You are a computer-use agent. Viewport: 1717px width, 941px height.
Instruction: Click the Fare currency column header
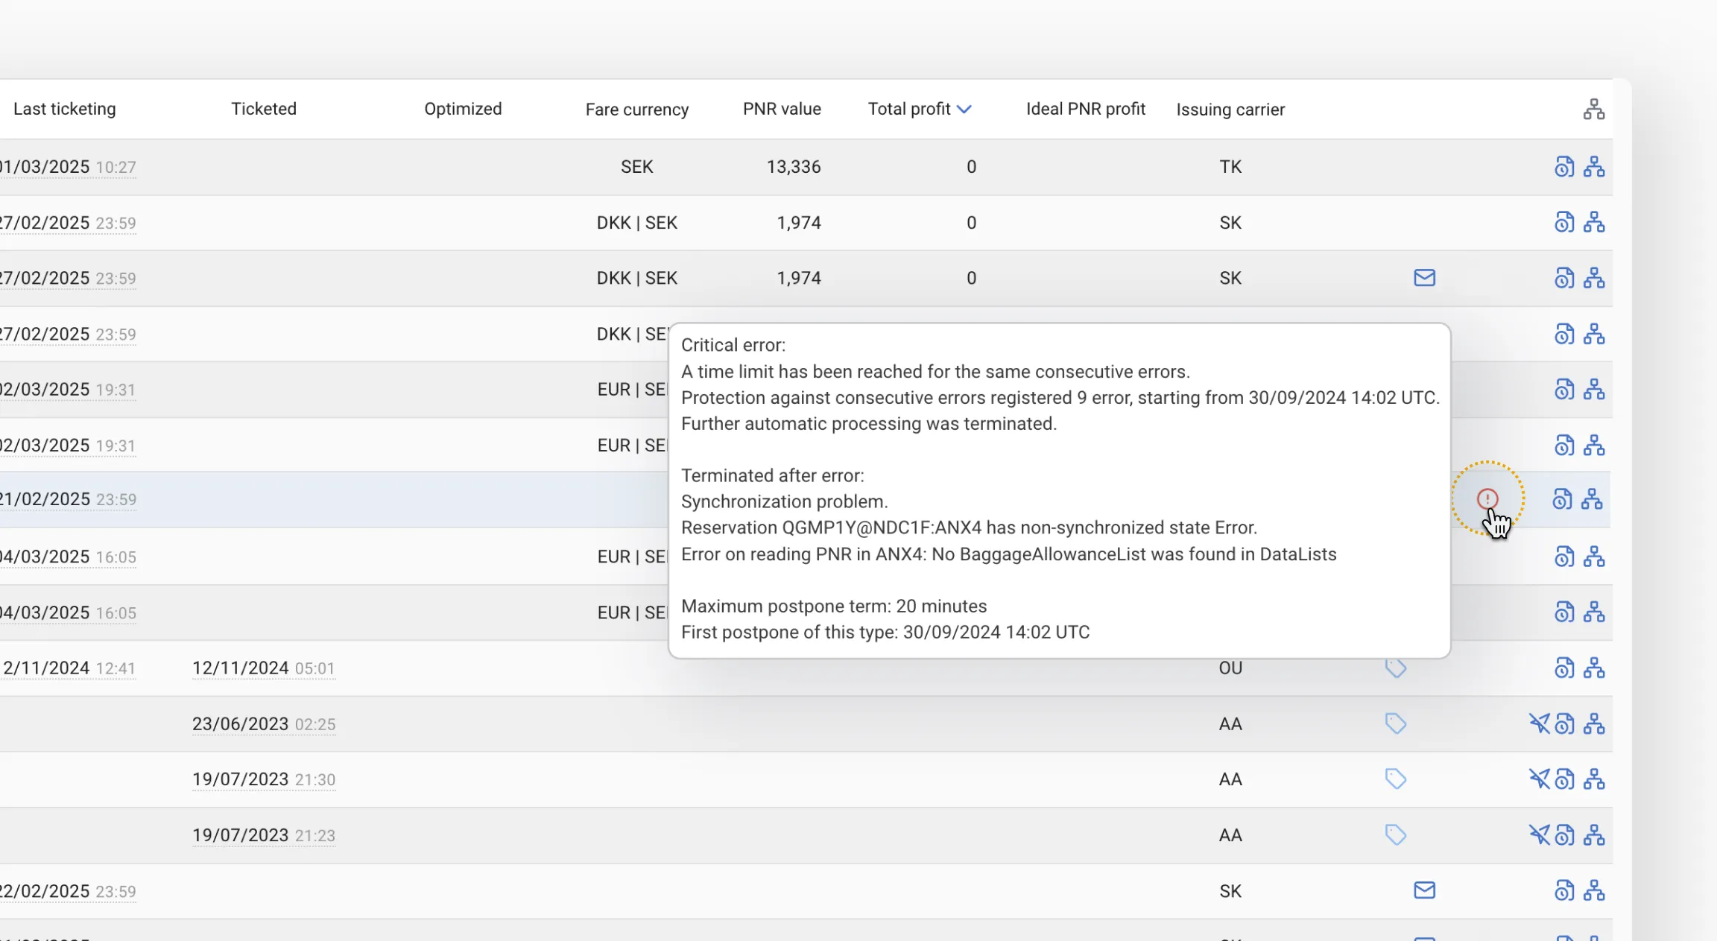(x=637, y=110)
